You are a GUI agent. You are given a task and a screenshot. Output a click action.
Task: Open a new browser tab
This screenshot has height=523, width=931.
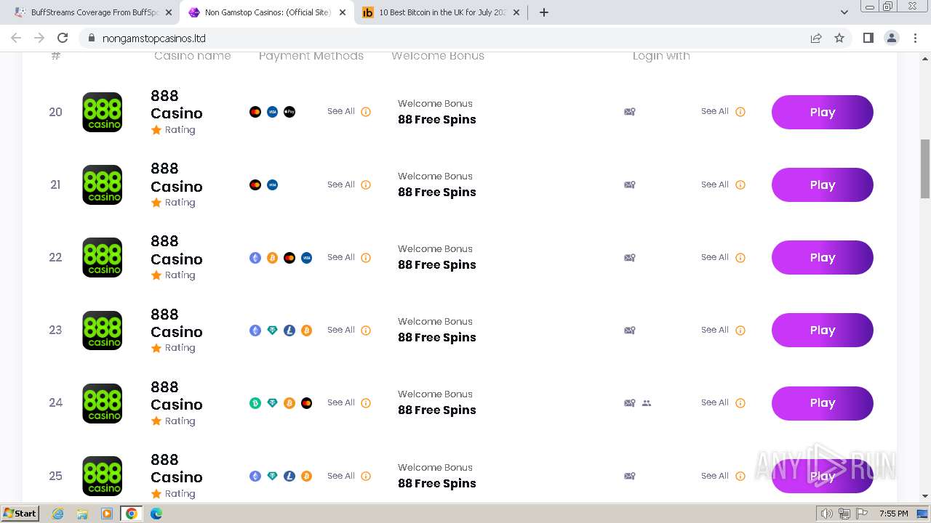click(x=544, y=12)
